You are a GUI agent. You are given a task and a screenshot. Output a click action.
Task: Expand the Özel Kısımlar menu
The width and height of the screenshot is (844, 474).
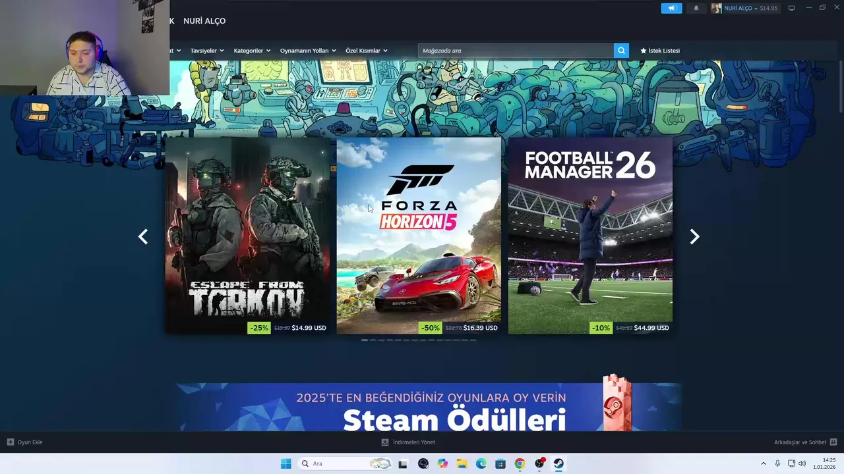click(x=367, y=51)
